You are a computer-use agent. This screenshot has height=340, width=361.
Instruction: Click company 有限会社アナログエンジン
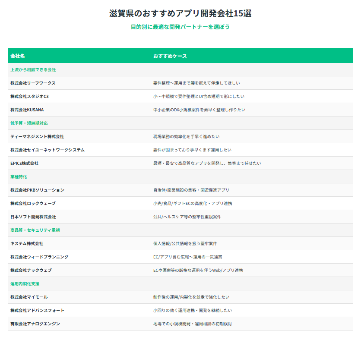tap(35, 324)
